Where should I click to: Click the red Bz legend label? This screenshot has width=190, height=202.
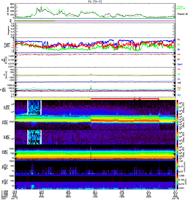(179, 39)
